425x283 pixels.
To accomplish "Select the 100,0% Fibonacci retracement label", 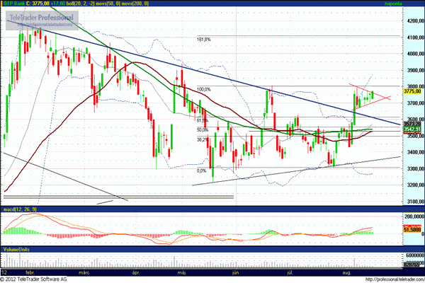I will pyautogui.click(x=204, y=90).
